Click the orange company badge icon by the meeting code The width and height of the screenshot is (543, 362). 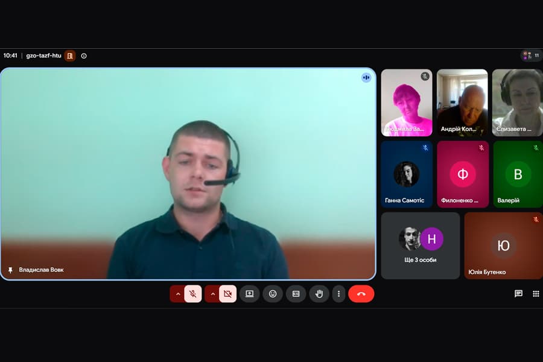tap(70, 56)
